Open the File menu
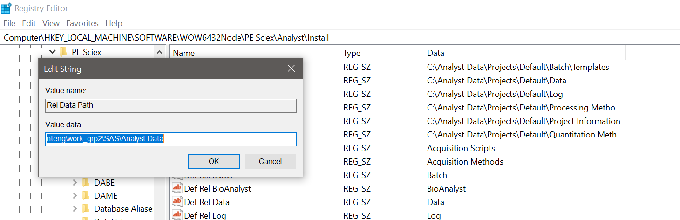The height and width of the screenshot is (220, 680). click(x=9, y=23)
